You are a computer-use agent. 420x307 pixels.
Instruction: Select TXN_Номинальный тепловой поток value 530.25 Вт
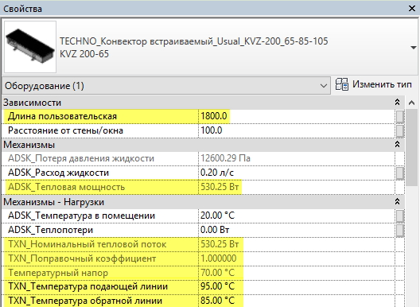click(220, 244)
